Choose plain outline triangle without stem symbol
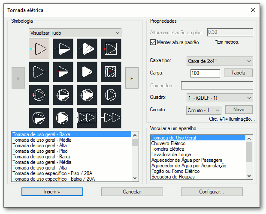This screenshot has height=214, width=266. [39, 72]
